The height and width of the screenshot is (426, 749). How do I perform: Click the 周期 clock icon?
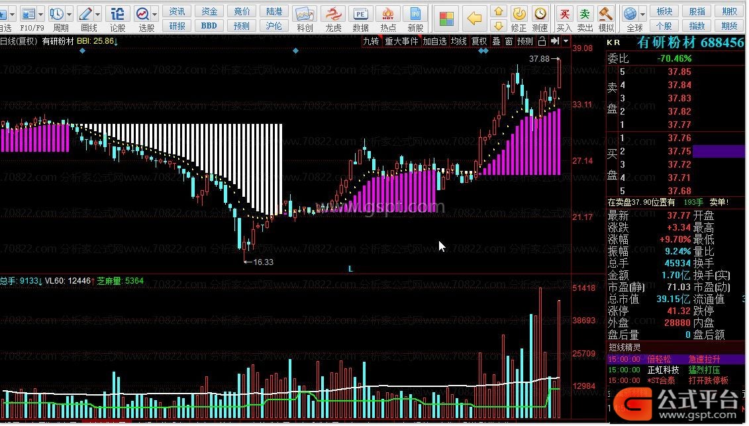point(57,14)
